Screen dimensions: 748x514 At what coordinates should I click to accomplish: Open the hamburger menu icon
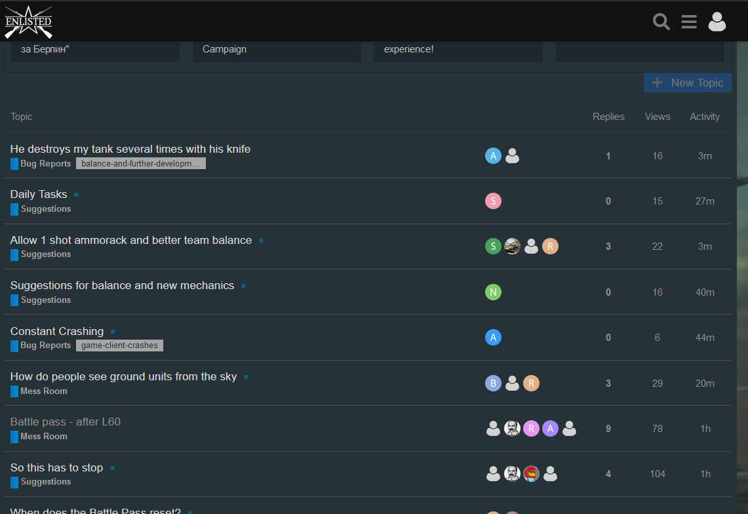(x=689, y=22)
